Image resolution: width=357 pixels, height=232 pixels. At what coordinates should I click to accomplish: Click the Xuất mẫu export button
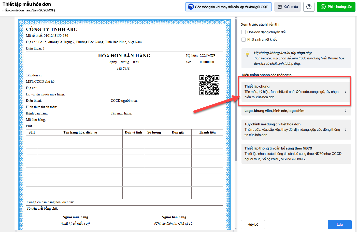coord(287,7)
